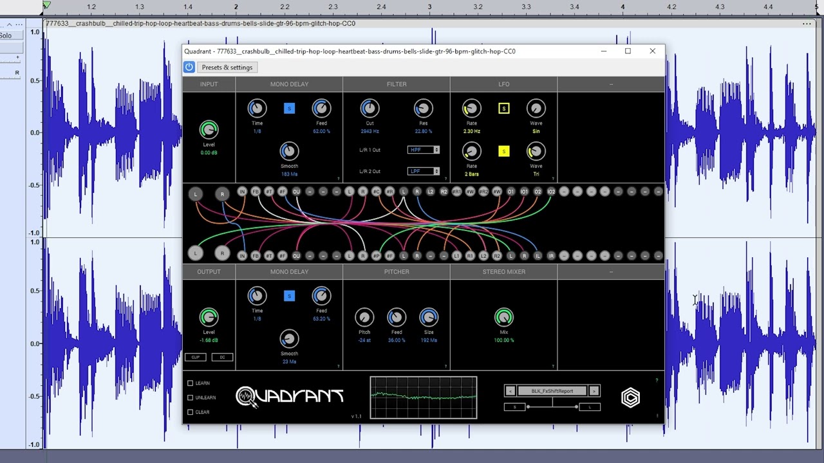Open Presets & settings menu
This screenshot has width=824, height=463.
227,67
